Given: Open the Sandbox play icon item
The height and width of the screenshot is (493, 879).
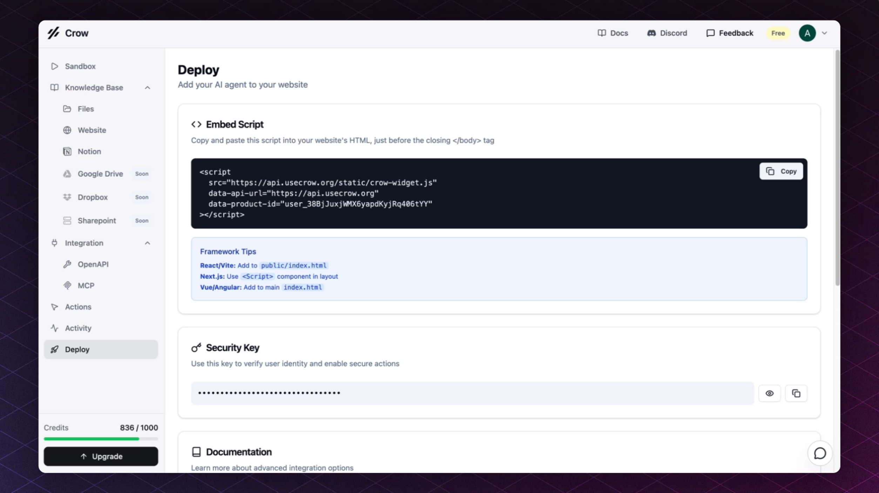Looking at the screenshot, I should click(54, 66).
